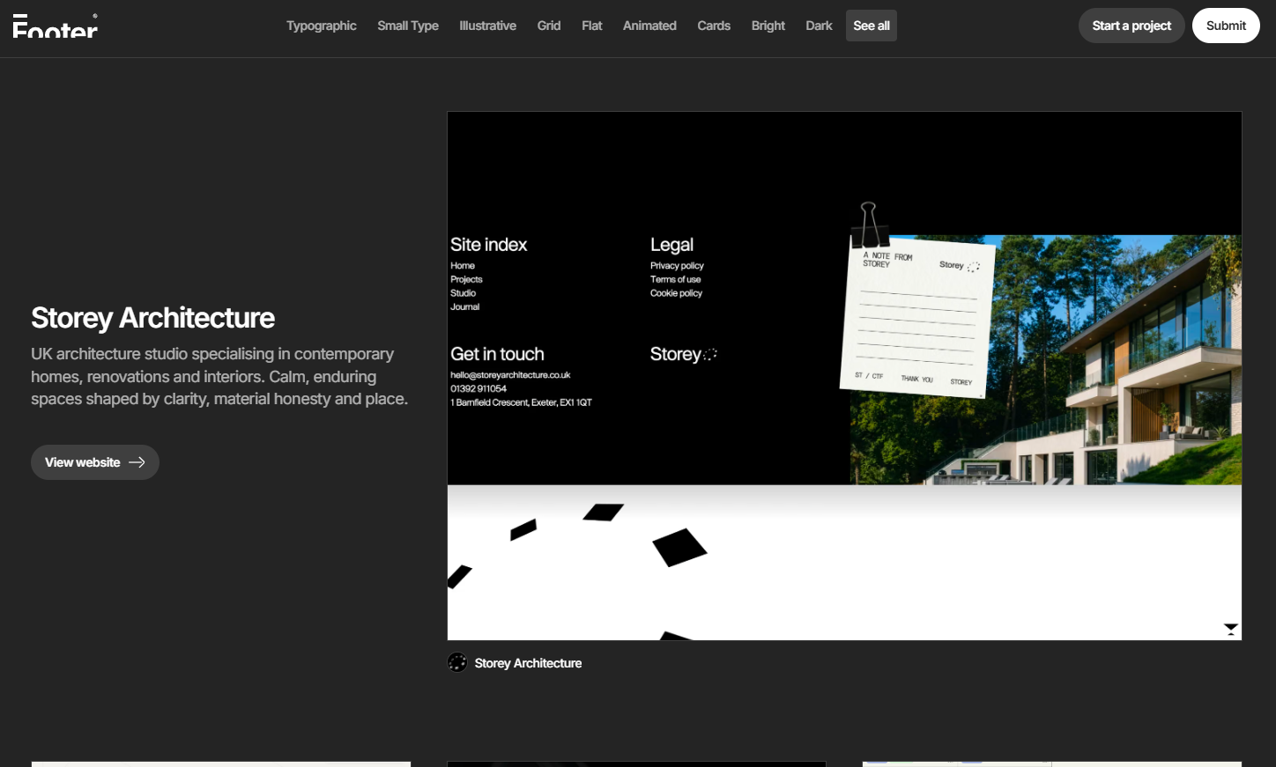
Task: Click the Get in touch heading
Action: click(x=498, y=354)
